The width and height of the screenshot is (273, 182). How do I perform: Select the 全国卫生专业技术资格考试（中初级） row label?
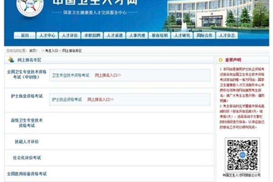27,74
